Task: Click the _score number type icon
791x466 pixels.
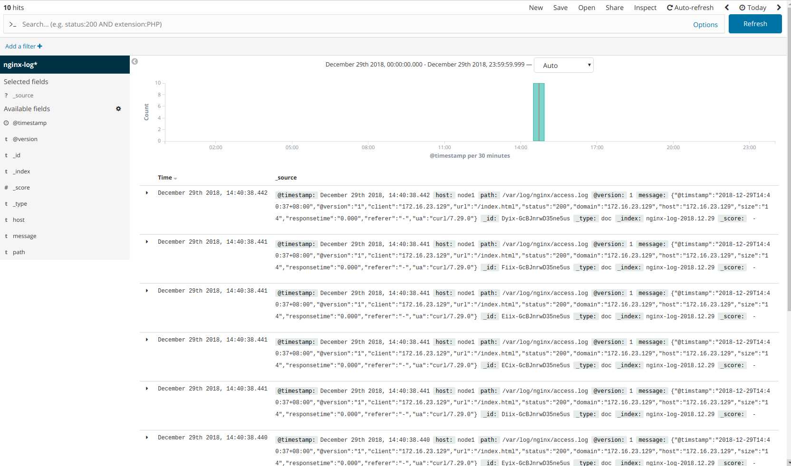Action: pos(6,188)
